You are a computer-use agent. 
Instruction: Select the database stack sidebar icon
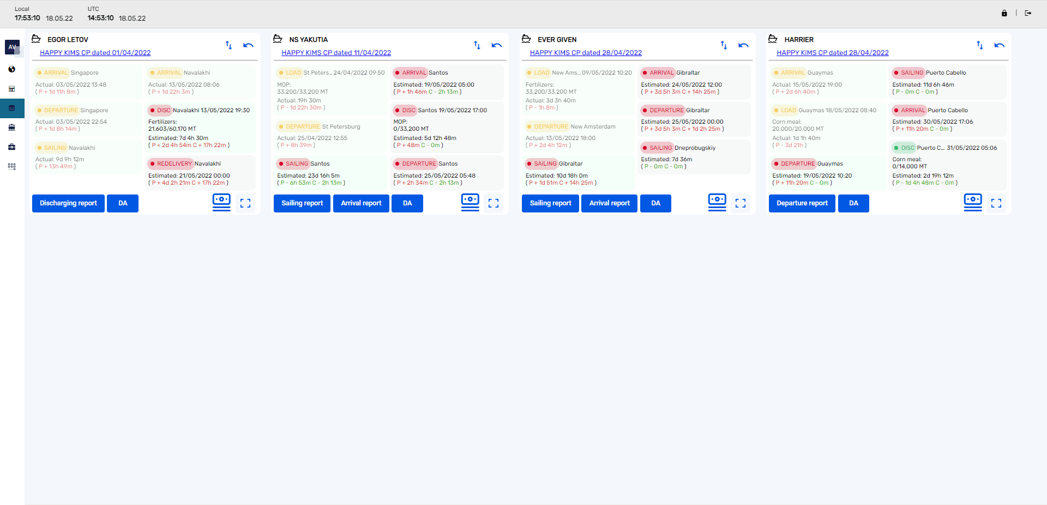point(12,108)
